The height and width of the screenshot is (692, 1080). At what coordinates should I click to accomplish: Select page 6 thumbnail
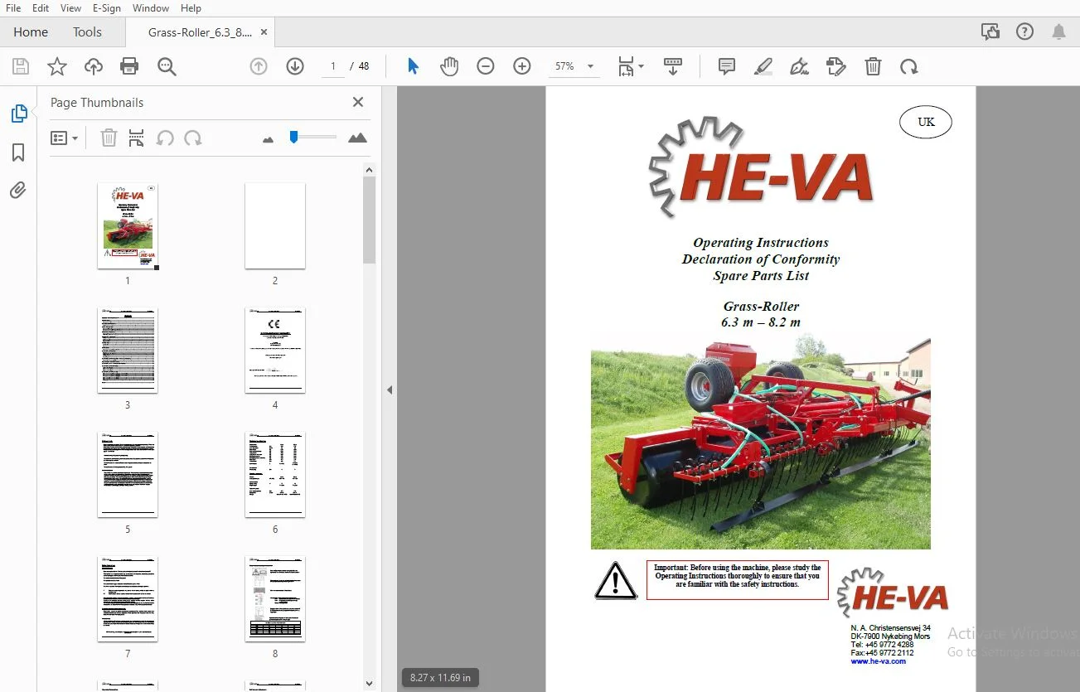[x=275, y=475]
